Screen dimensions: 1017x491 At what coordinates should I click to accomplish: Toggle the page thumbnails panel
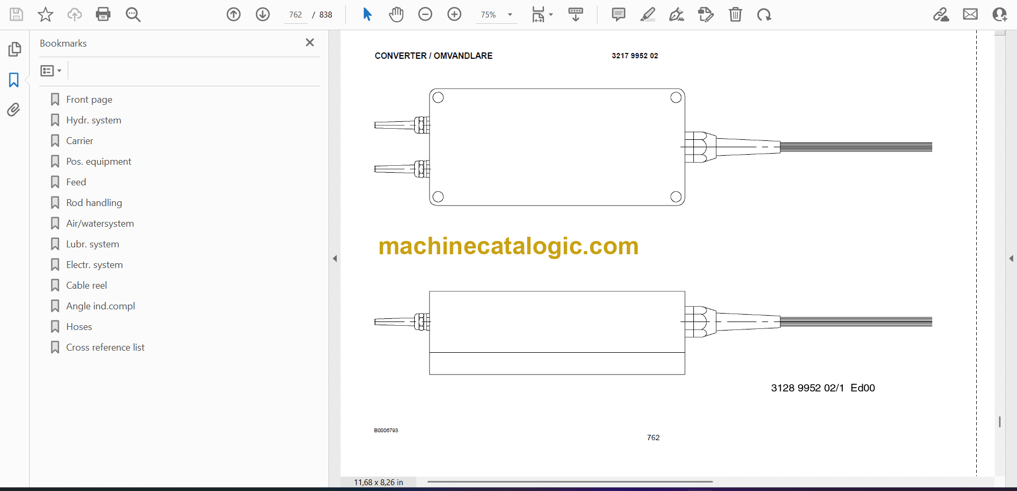click(x=14, y=49)
